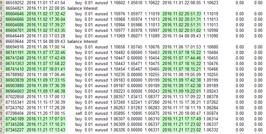Click close time 2016.11.01 22:08:05 of ticket 86559252

click(x=182, y=3)
